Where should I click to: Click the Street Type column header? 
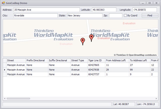pos(79,60)
